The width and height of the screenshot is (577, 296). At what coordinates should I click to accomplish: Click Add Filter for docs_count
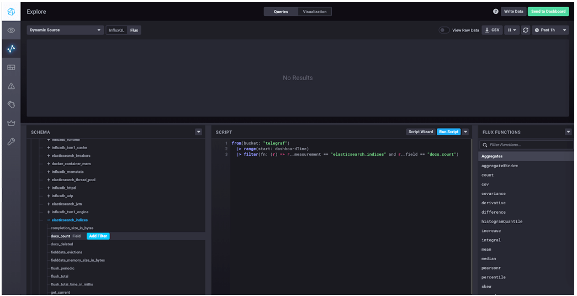pyautogui.click(x=98, y=236)
